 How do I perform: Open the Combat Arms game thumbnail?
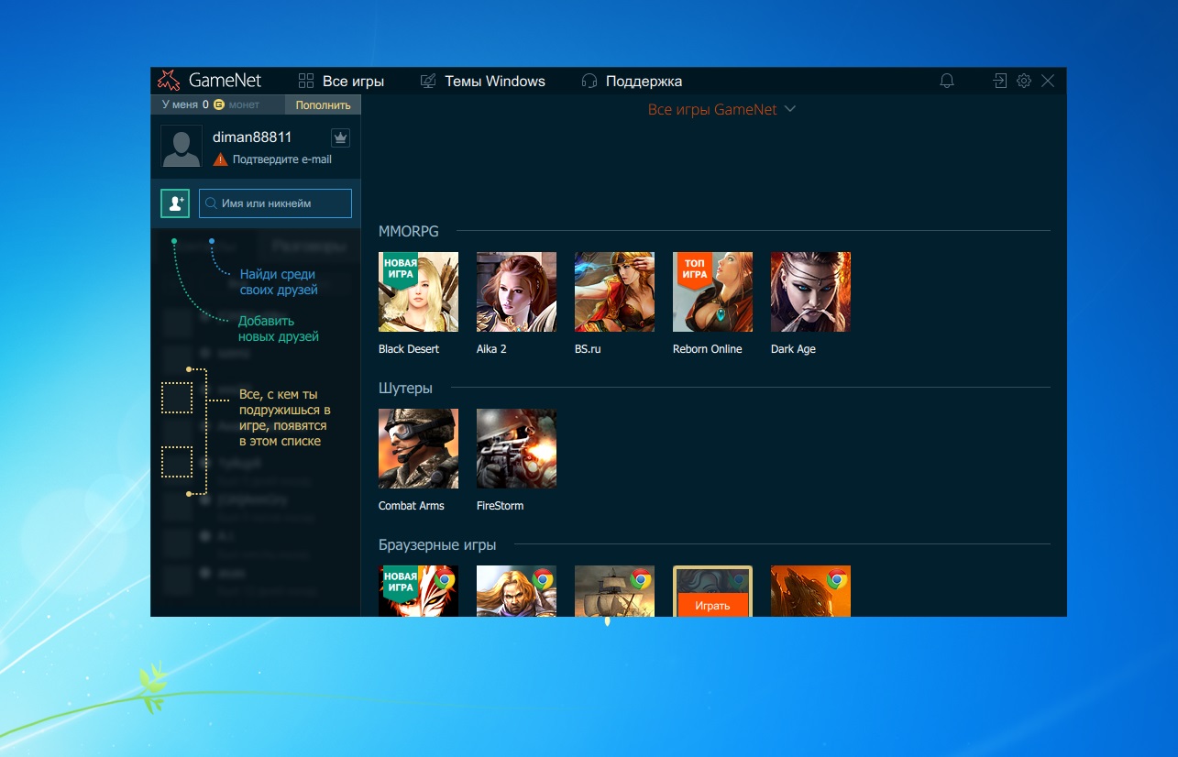click(x=418, y=448)
